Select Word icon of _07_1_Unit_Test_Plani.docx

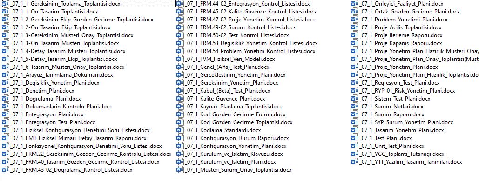point(355,146)
